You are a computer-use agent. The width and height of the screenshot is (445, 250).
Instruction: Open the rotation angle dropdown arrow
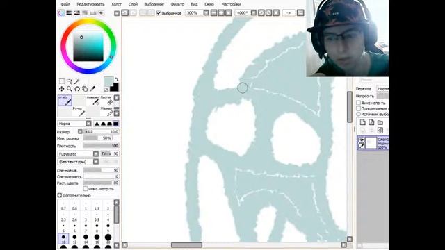[254, 12]
